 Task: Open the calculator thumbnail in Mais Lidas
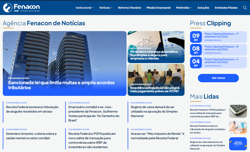(x=238, y=111)
